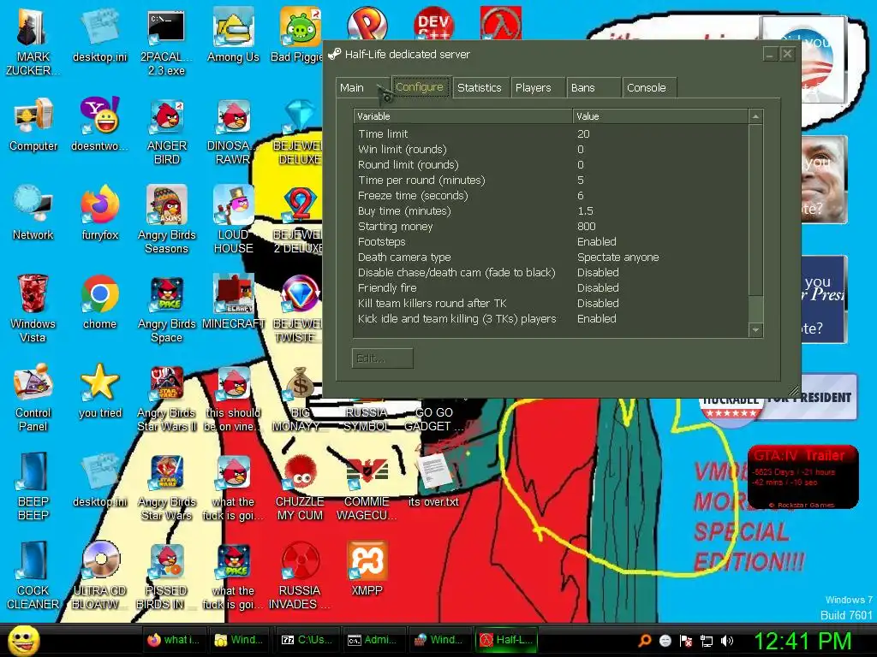Select the Round limit (rounds) row

[x=552, y=165]
